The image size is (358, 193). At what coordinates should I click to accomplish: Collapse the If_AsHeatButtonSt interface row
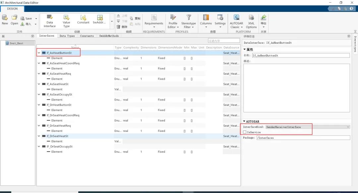point(39,53)
